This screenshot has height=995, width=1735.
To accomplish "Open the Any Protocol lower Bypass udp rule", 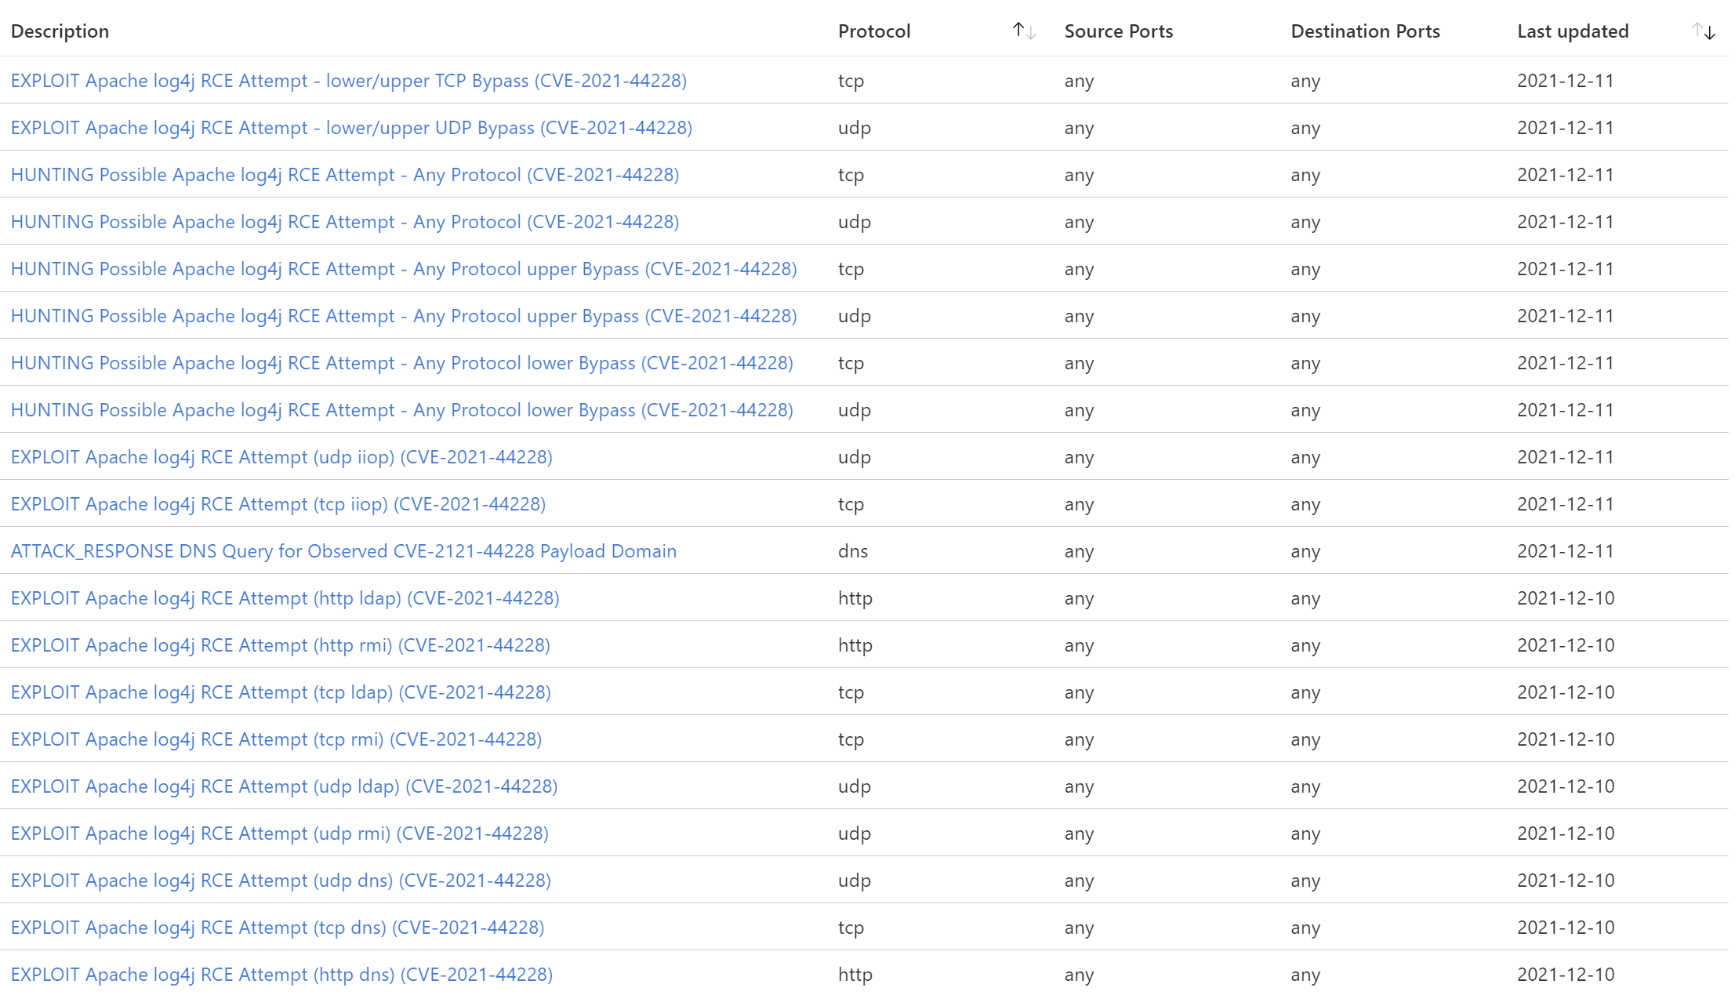I will (401, 409).
